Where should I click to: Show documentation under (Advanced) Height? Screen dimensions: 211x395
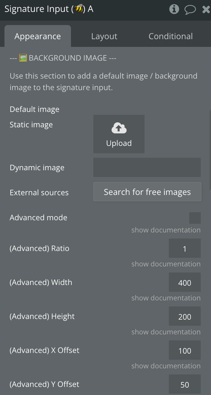[x=166, y=332]
